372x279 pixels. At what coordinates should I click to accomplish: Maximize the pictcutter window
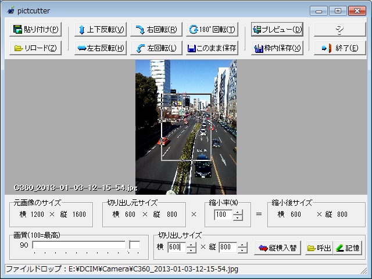pos(338,10)
